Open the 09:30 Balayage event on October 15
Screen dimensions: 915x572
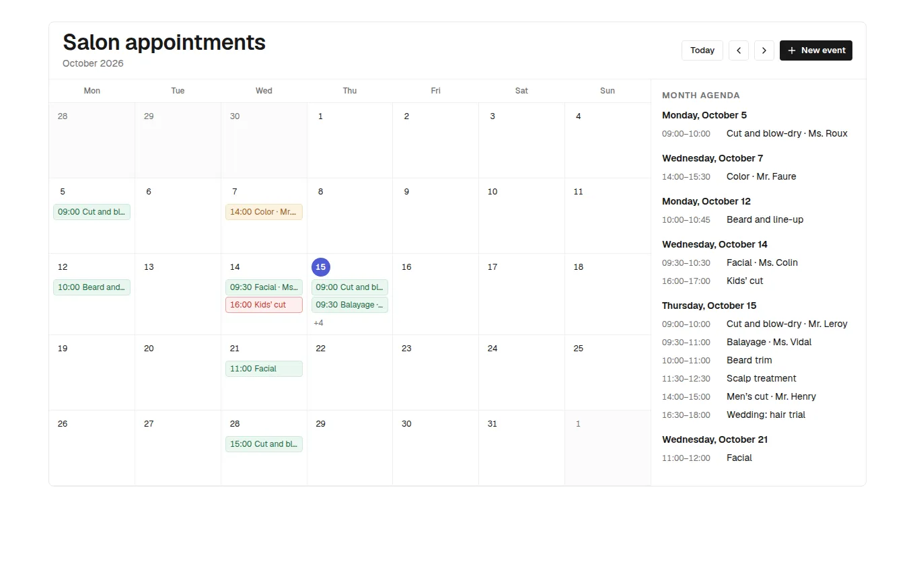pos(350,305)
